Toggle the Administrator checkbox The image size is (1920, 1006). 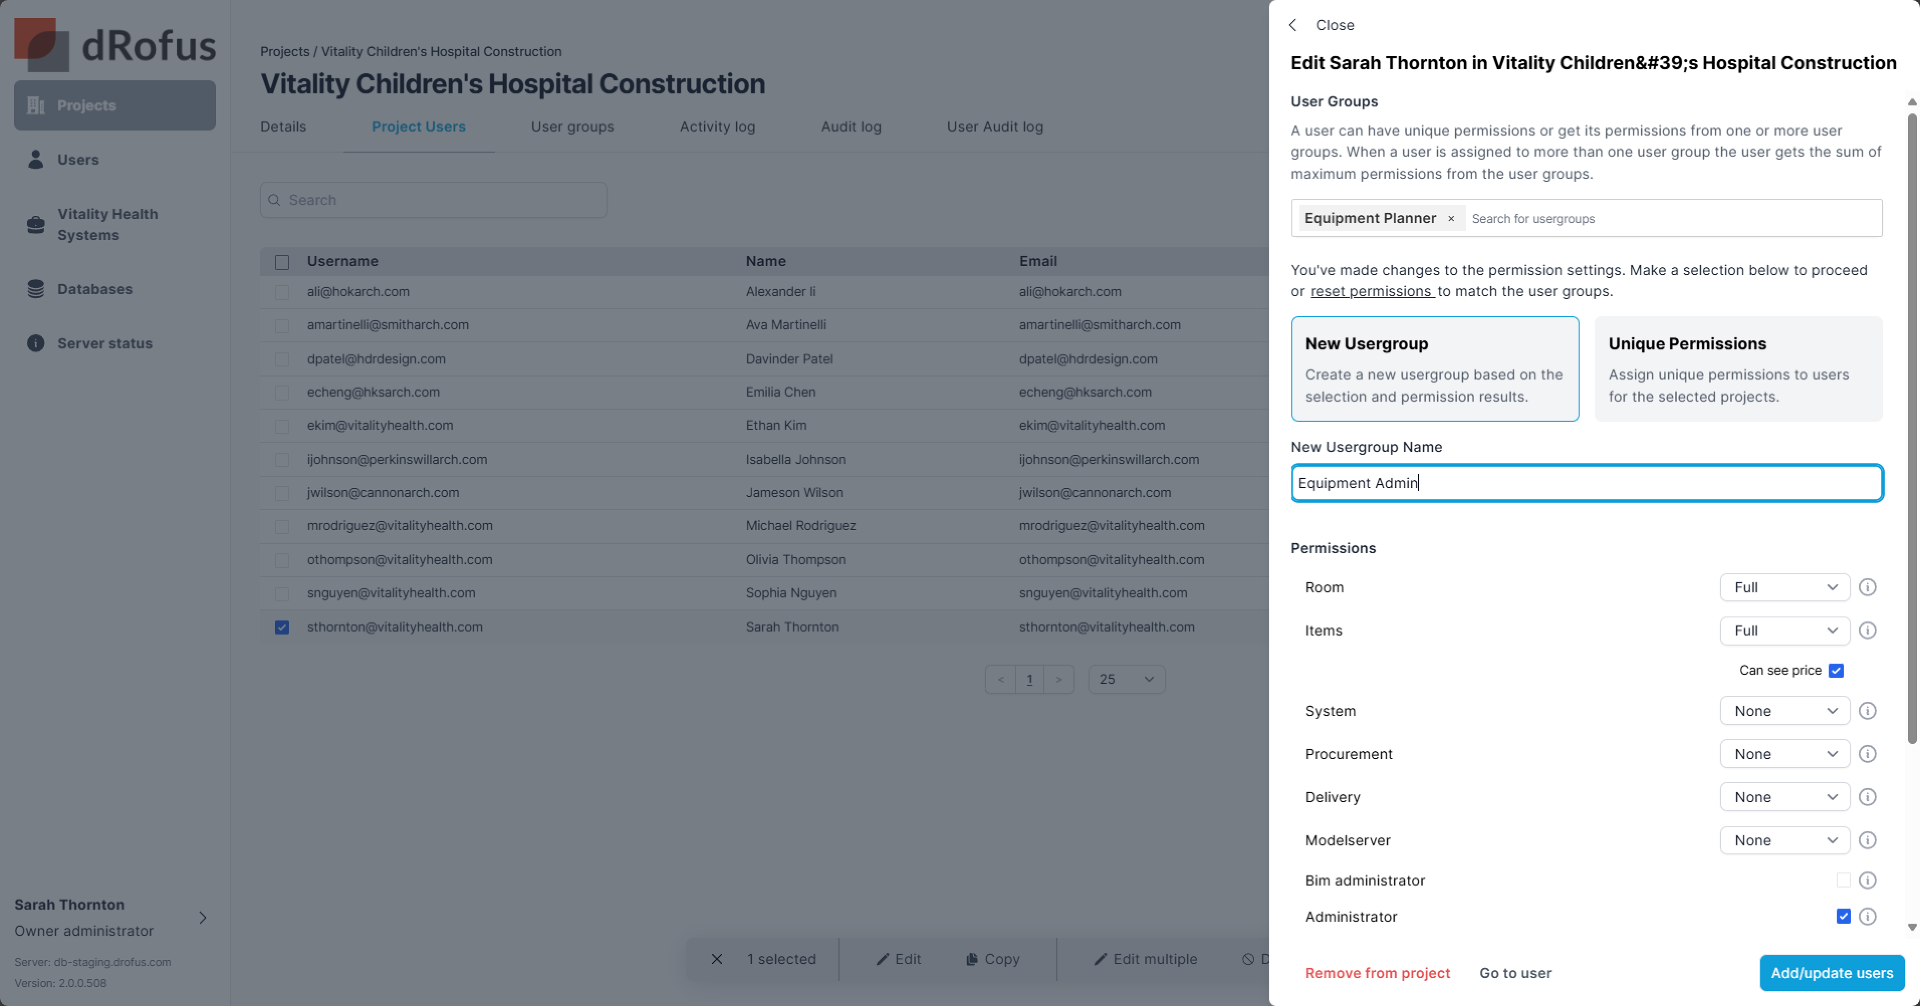coord(1843,917)
